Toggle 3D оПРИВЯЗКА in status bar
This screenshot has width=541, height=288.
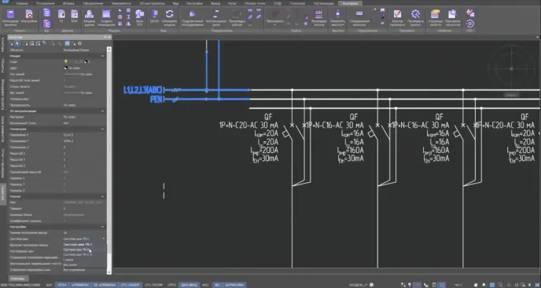coord(105,285)
